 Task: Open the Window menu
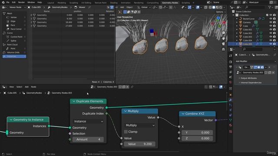coord(31,3)
